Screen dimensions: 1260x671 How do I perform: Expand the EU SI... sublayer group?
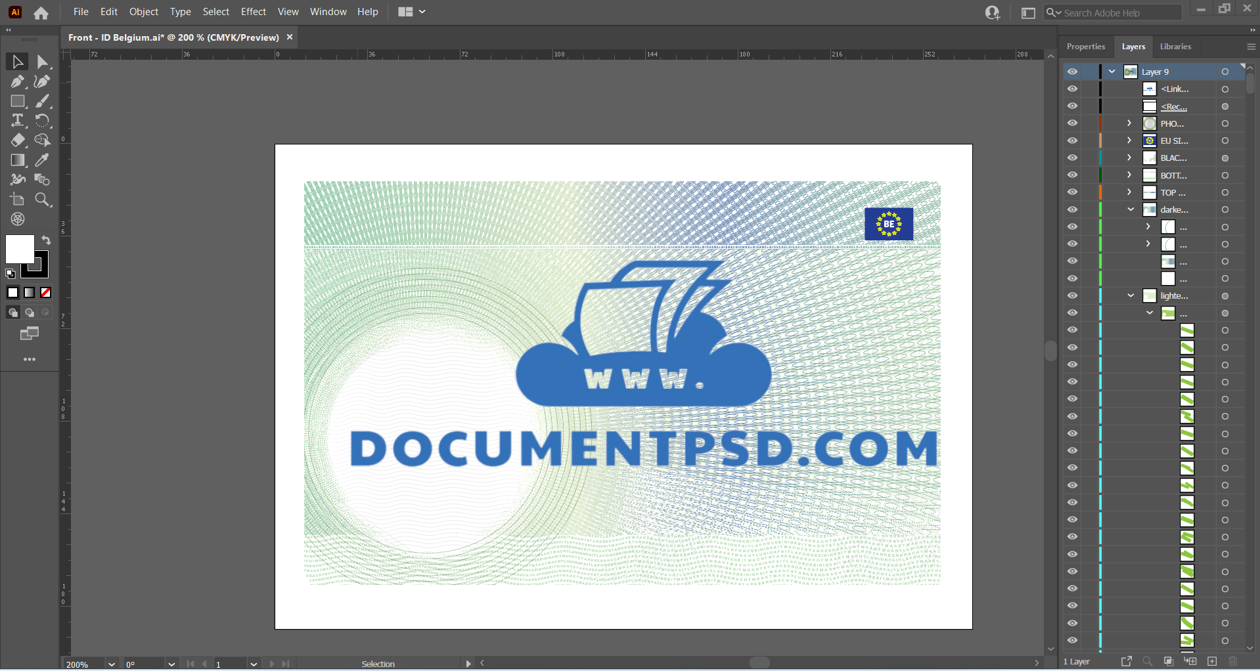click(1129, 141)
